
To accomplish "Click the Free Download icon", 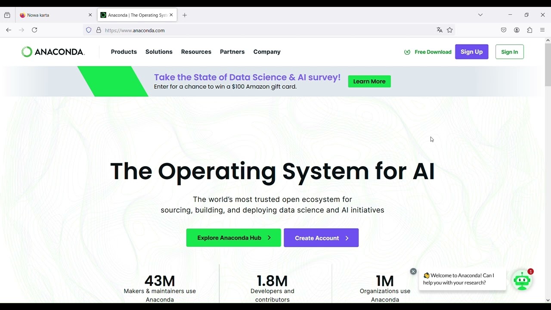I will (x=407, y=52).
